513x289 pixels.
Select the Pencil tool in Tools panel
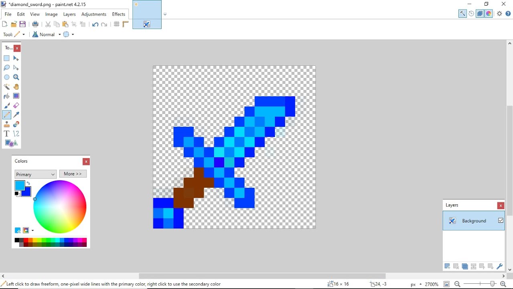pyautogui.click(x=7, y=115)
